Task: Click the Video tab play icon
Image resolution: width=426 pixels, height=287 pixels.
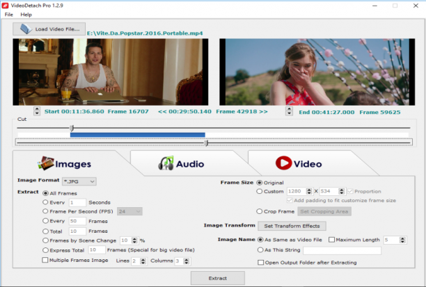Action: click(283, 163)
